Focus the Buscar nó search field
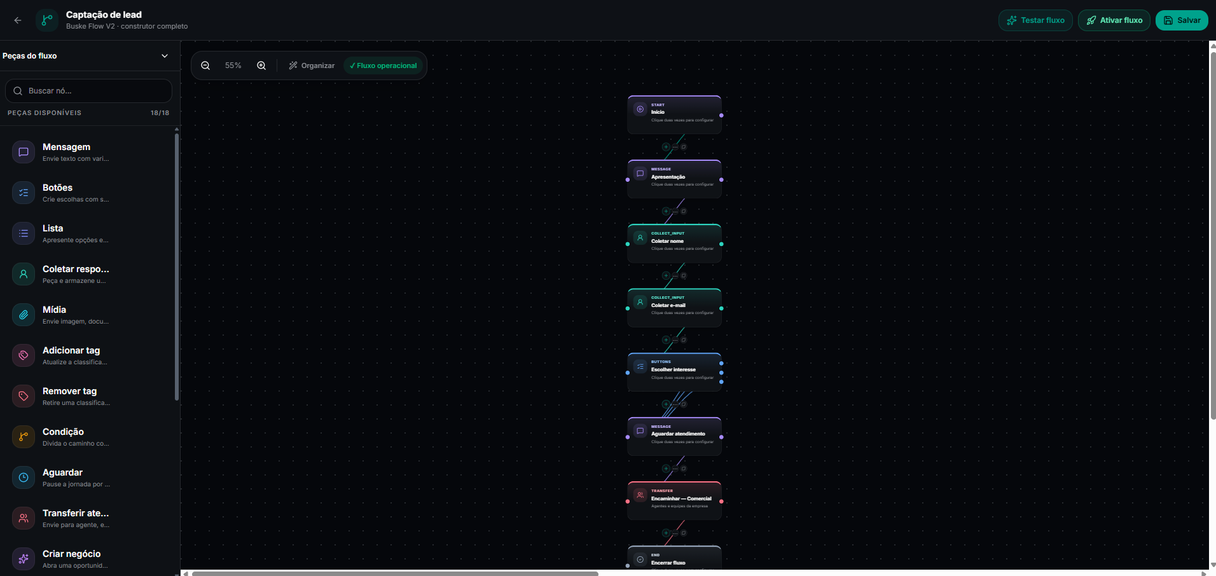 click(88, 91)
